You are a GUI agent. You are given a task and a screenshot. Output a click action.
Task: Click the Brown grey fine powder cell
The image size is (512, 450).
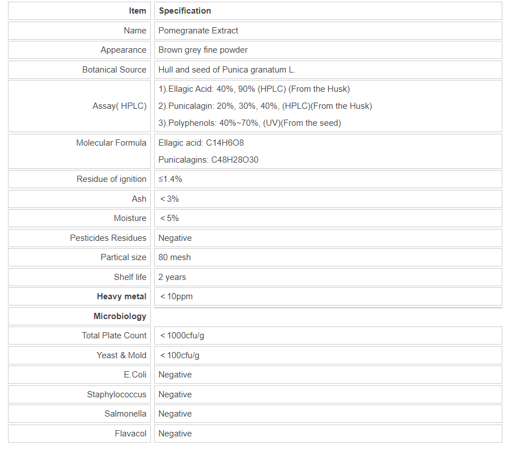(x=202, y=50)
